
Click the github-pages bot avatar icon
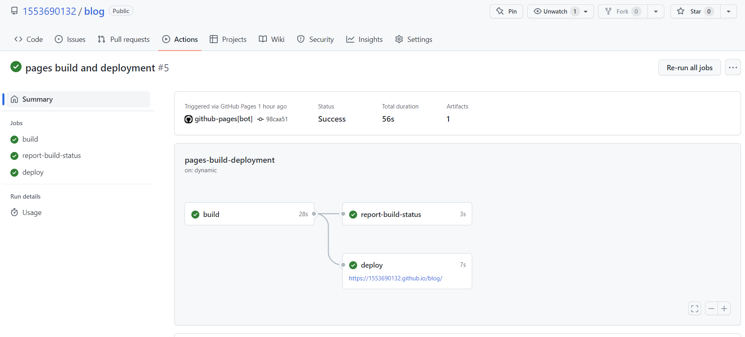pyautogui.click(x=189, y=119)
